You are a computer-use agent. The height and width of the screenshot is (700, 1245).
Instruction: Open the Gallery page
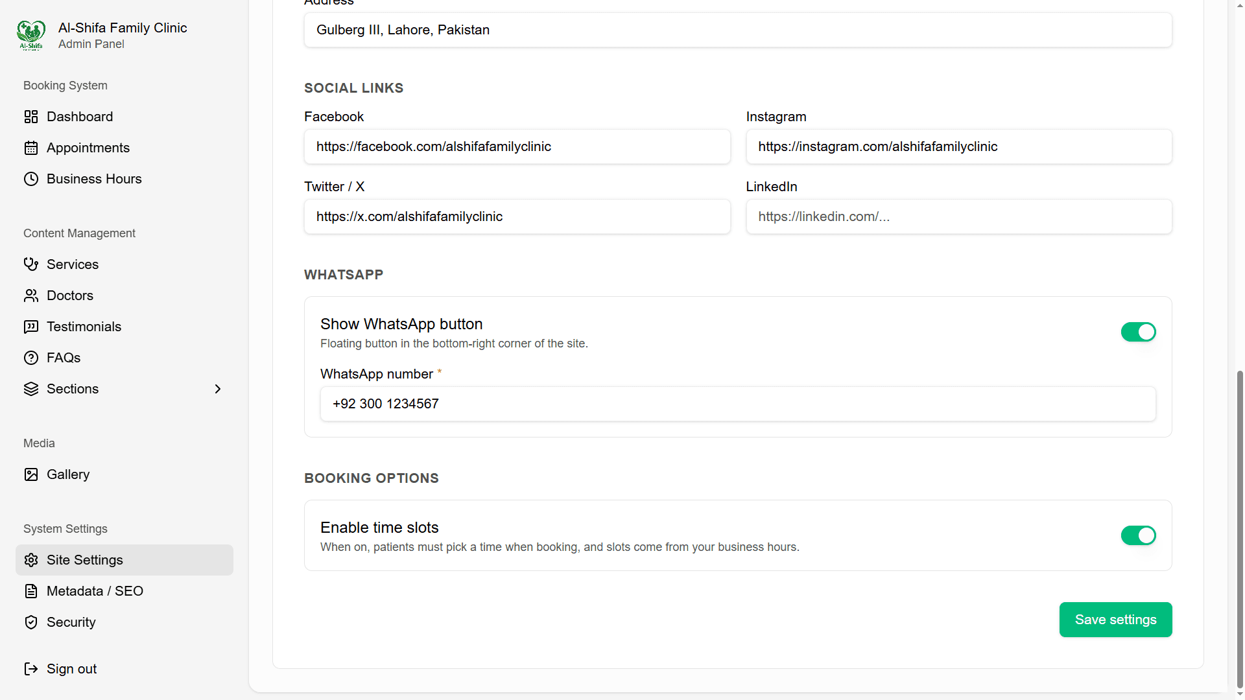[x=124, y=474]
